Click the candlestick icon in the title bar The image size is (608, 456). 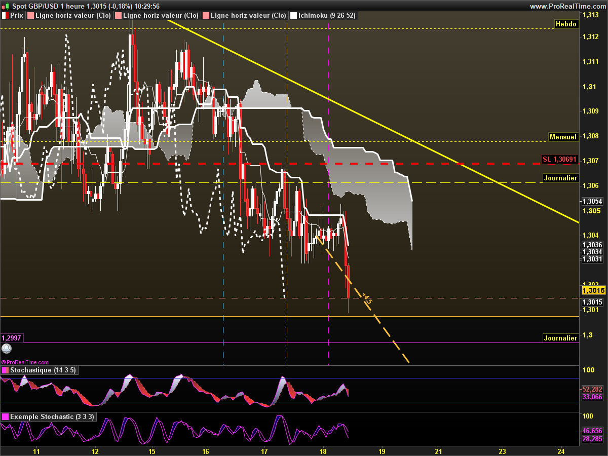coord(6,6)
